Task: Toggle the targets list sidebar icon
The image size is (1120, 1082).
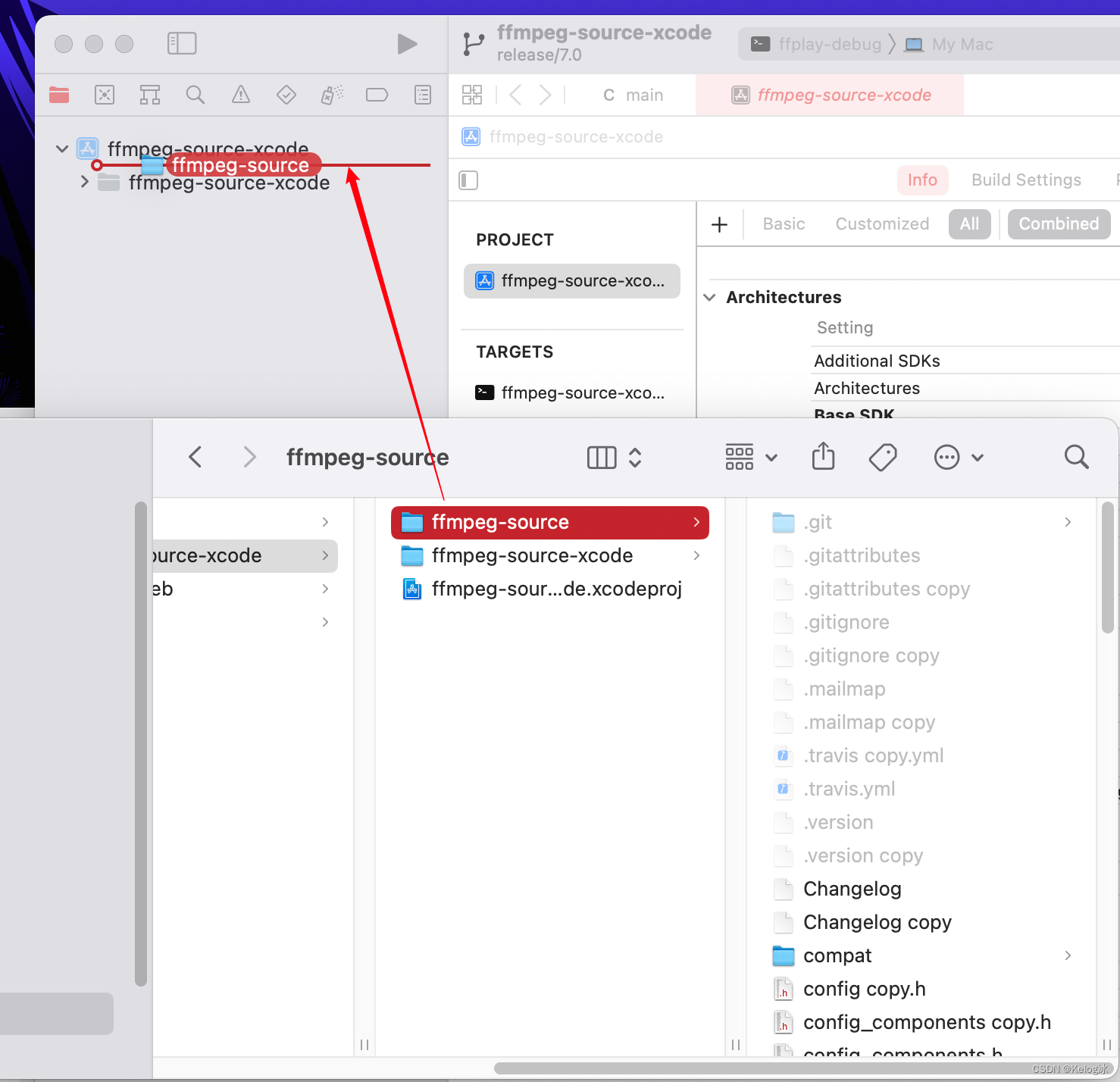Action: point(468,180)
